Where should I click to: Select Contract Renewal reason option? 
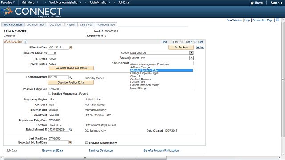tap(161, 79)
